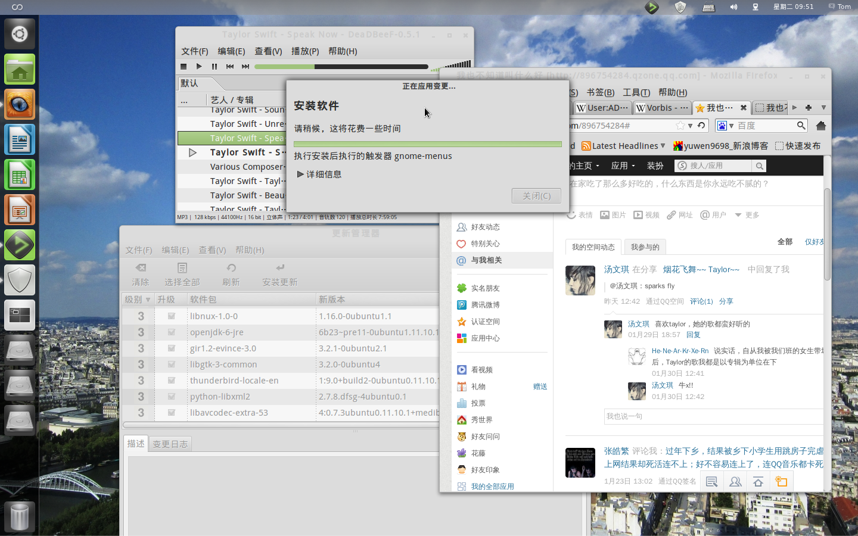Expand the 更多 dropdown in post box

(747, 215)
